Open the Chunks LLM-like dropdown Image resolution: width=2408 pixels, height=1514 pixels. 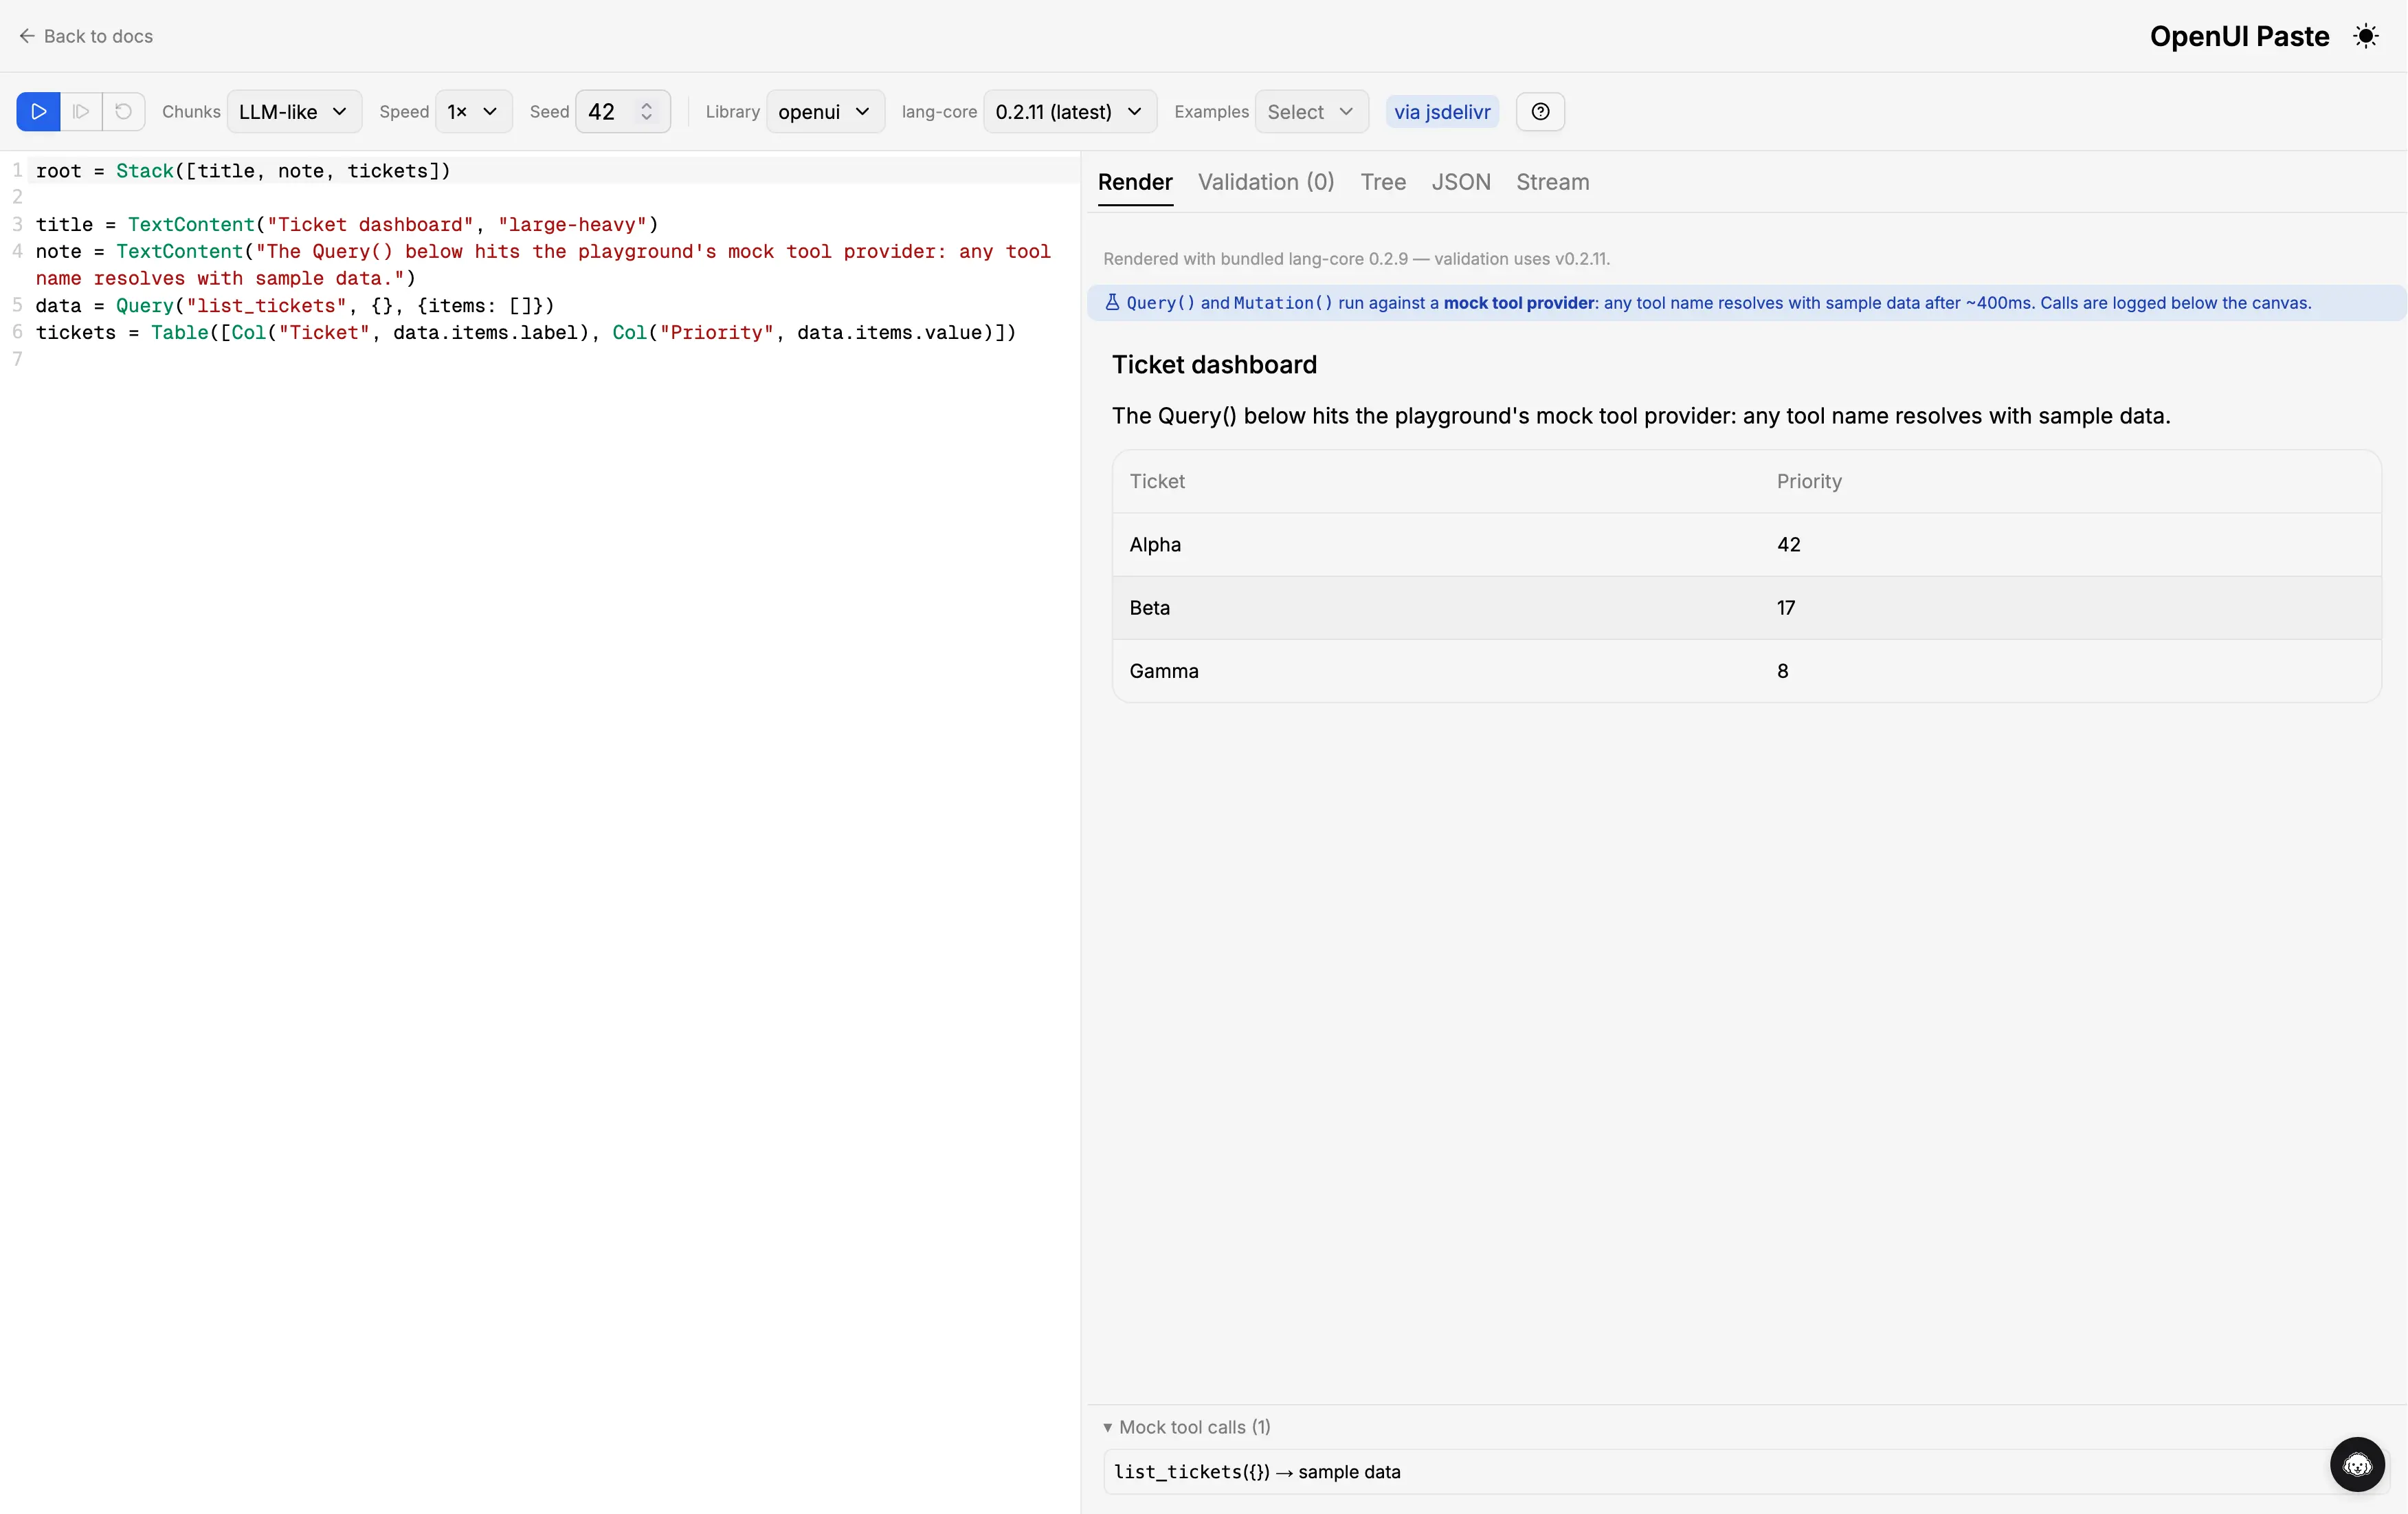294,111
